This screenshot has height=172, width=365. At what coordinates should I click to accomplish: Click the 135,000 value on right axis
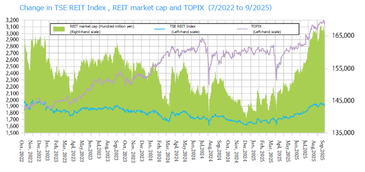coord(342,133)
